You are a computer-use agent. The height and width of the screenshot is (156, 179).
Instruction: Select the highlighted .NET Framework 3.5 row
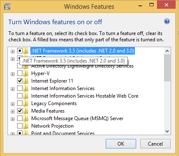click(82, 51)
